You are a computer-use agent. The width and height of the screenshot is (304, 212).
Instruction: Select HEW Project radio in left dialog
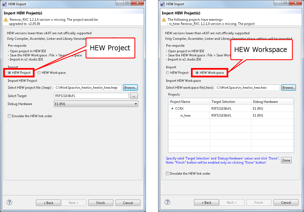(9, 73)
